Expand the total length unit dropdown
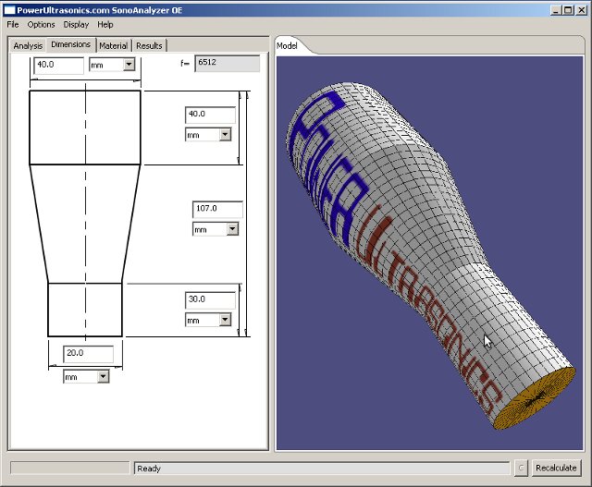Viewport: 592px width, 487px height. 232,228
